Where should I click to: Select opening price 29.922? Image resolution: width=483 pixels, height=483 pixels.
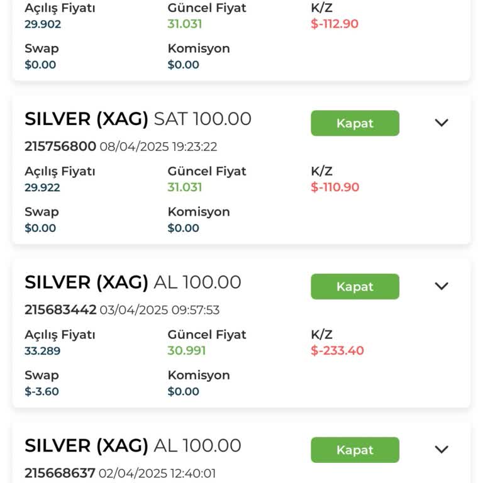point(43,187)
